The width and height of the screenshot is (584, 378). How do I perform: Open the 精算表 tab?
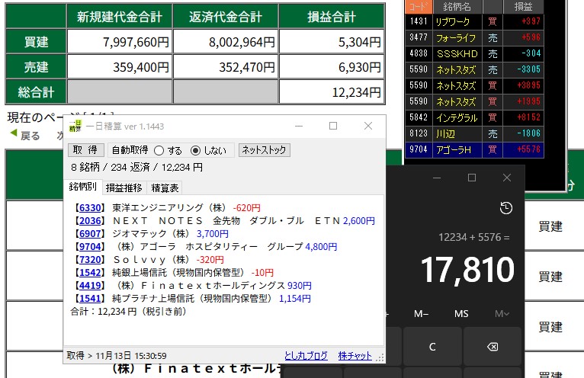[165, 187]
